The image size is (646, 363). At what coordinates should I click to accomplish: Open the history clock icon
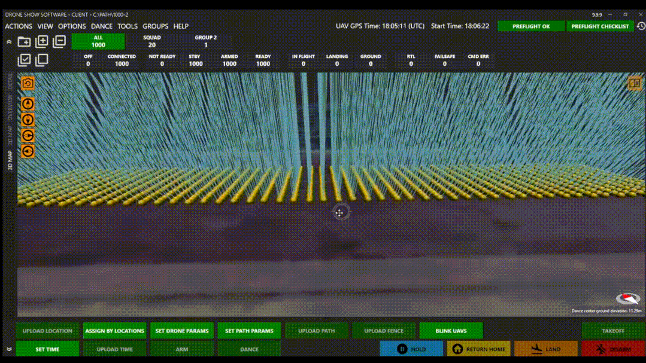pos(641,26)
